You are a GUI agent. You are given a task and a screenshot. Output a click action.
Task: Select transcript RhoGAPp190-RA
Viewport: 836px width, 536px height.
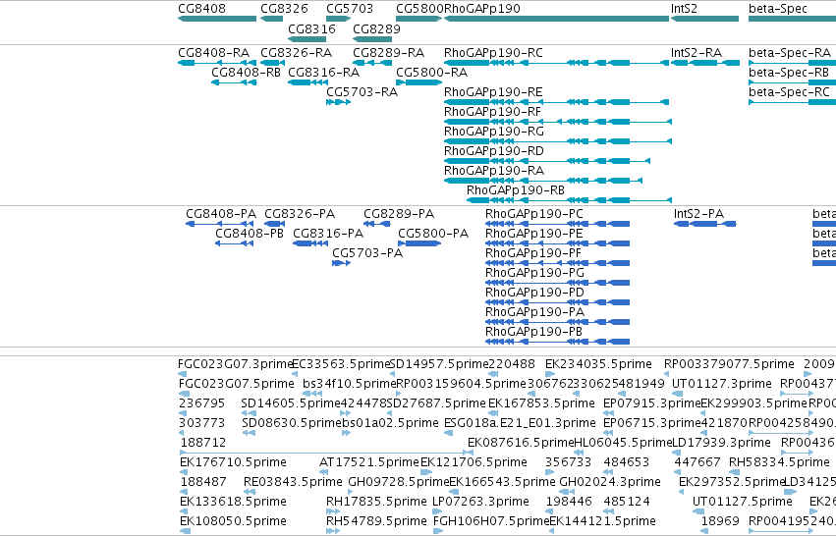point(542,181)
